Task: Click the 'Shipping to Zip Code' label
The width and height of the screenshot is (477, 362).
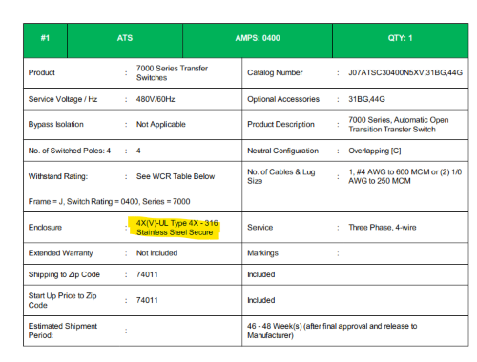Action: pyautogui.click(x=64, y=274)
